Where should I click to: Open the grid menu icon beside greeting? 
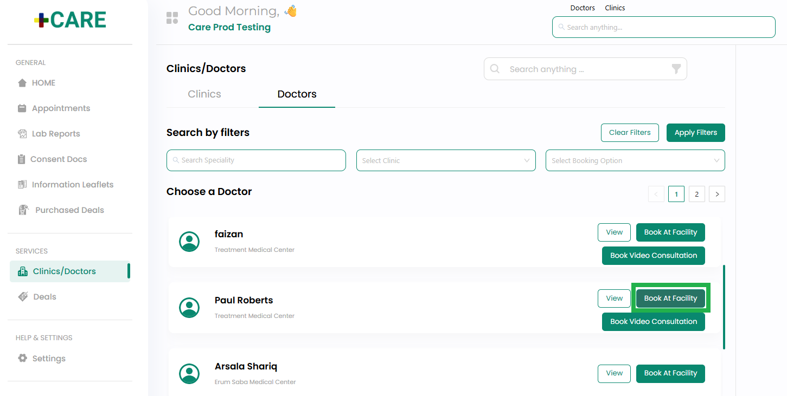pos(172,18)
